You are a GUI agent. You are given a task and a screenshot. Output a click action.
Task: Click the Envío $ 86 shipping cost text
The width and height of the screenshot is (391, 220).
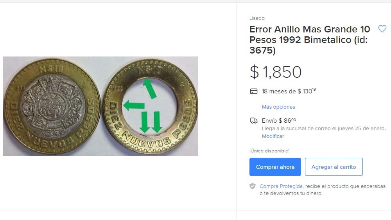tap(279, 121)
